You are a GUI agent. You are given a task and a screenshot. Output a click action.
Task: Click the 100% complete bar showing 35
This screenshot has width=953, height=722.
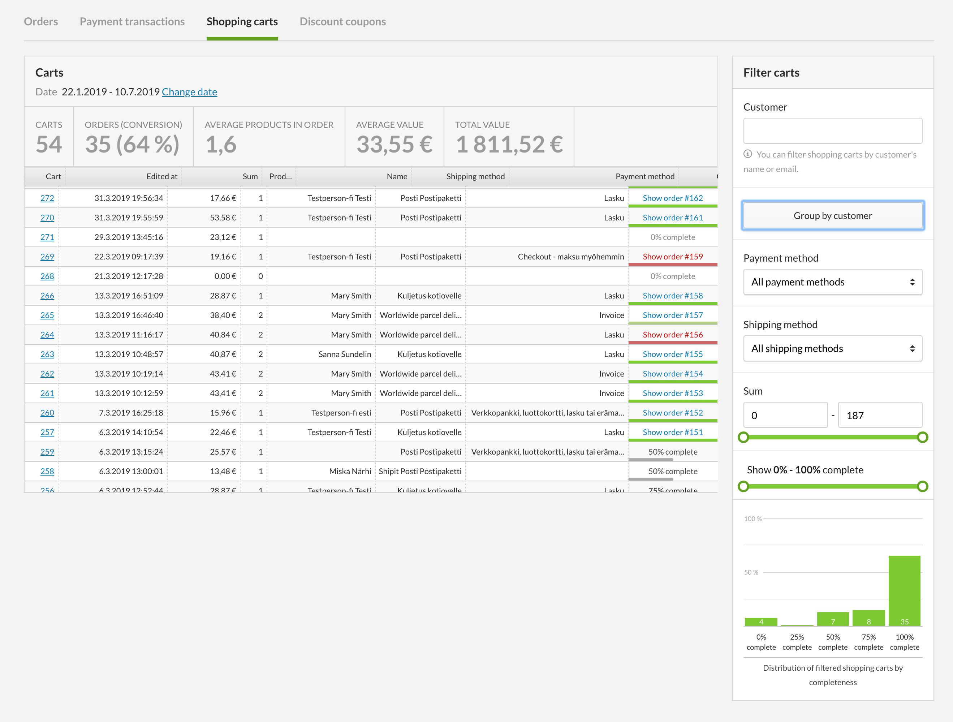coord(904,590)
